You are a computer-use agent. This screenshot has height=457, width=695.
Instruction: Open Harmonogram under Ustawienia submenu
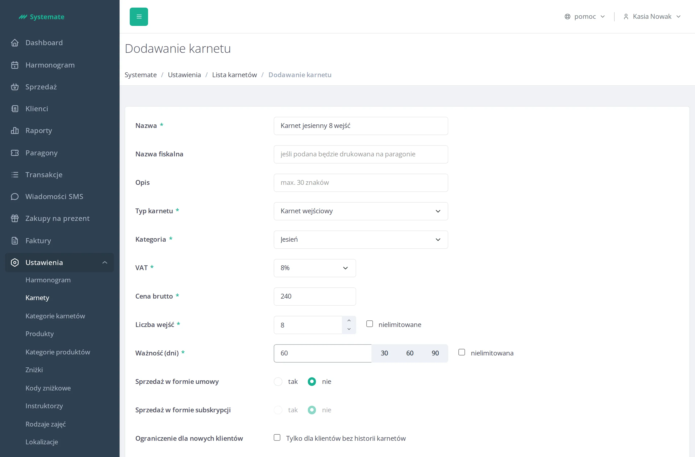48,280
